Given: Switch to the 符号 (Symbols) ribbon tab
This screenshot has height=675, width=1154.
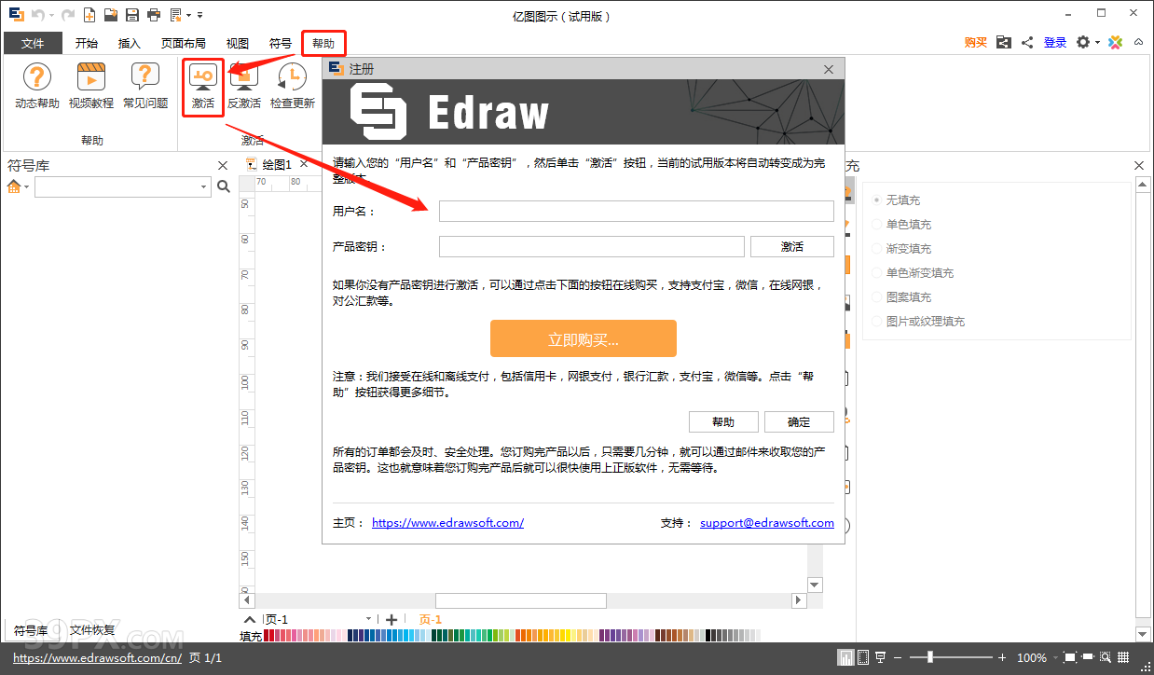Looking at the screenshot, I should pyautogui.click(x=281, y=44).
